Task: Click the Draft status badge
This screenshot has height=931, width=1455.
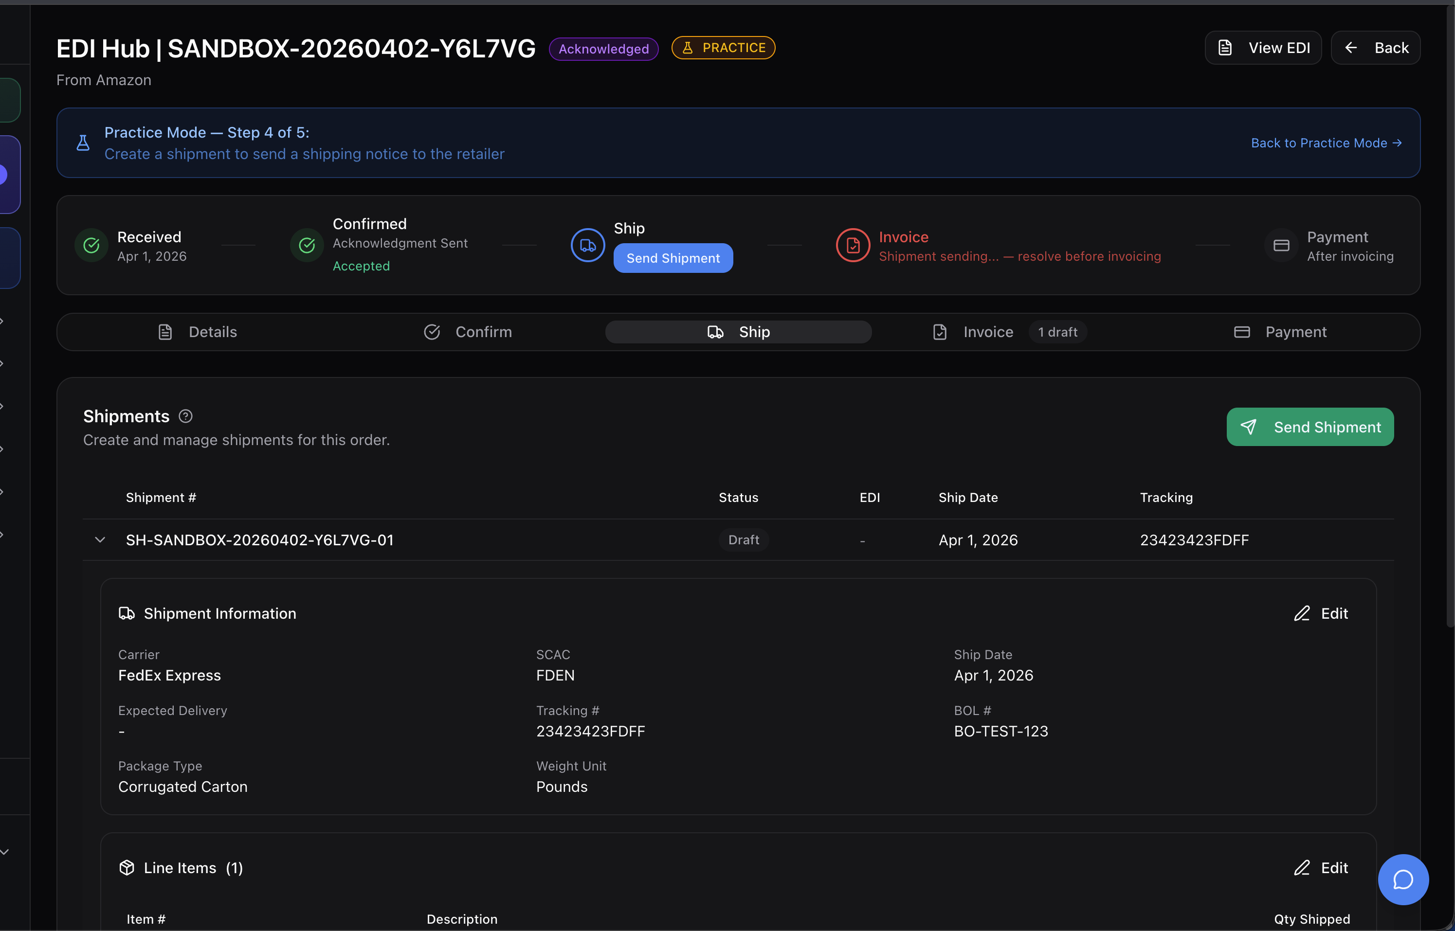Action: click(743, 540)
